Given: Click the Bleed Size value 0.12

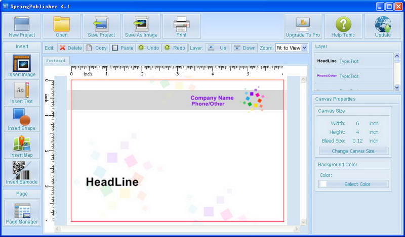Looking at the screenshot, I should pyautogui.click(x=357, y=141).
